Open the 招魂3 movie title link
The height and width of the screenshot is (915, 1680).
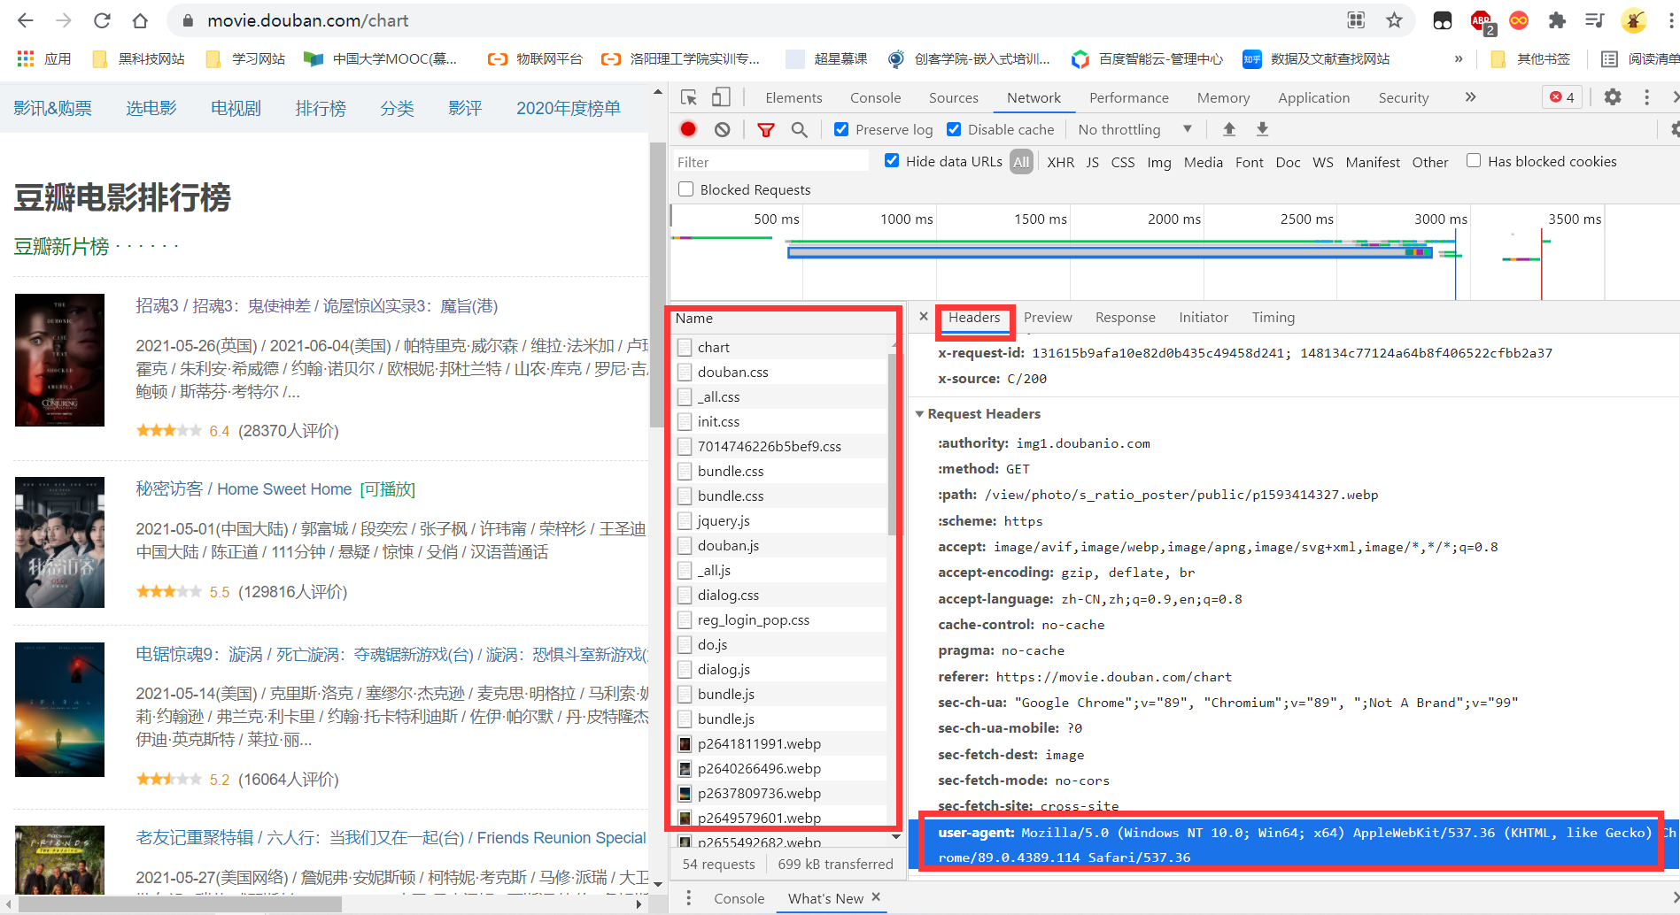316,306
